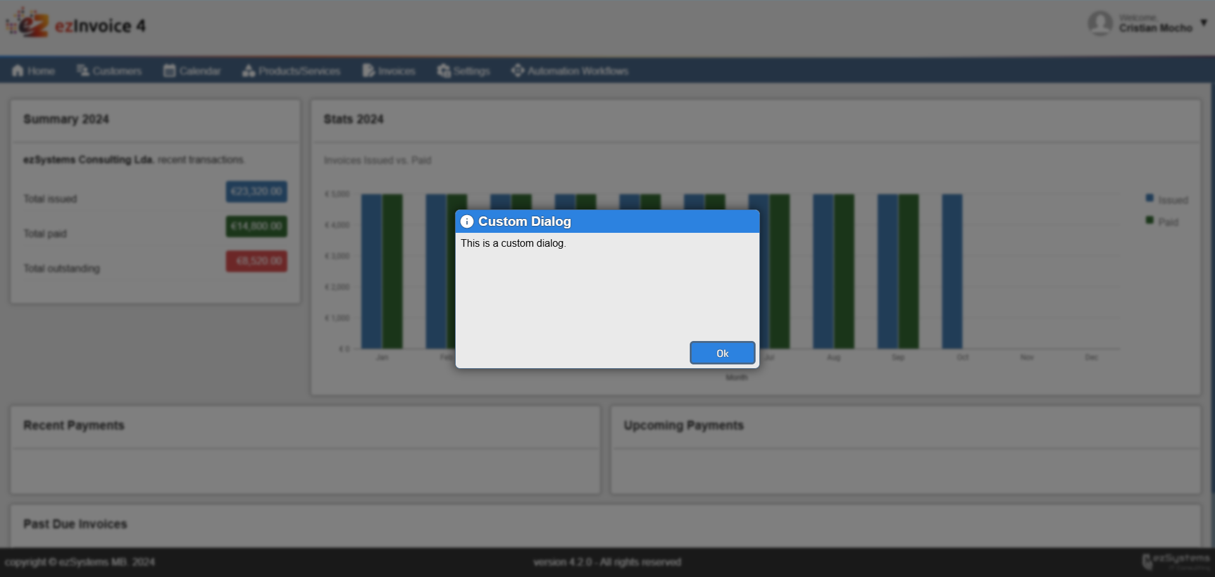Click the version 4.2.0 footer text

[607, 562]
